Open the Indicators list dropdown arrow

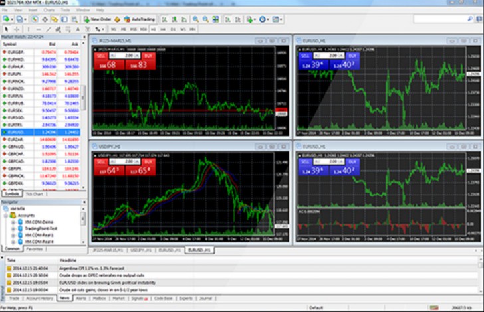point(255,19)
